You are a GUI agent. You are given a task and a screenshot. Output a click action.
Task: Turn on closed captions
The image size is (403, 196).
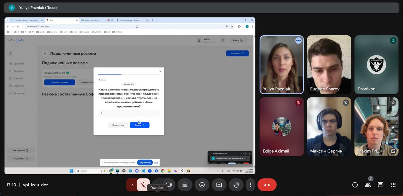[x=185, y=185]
